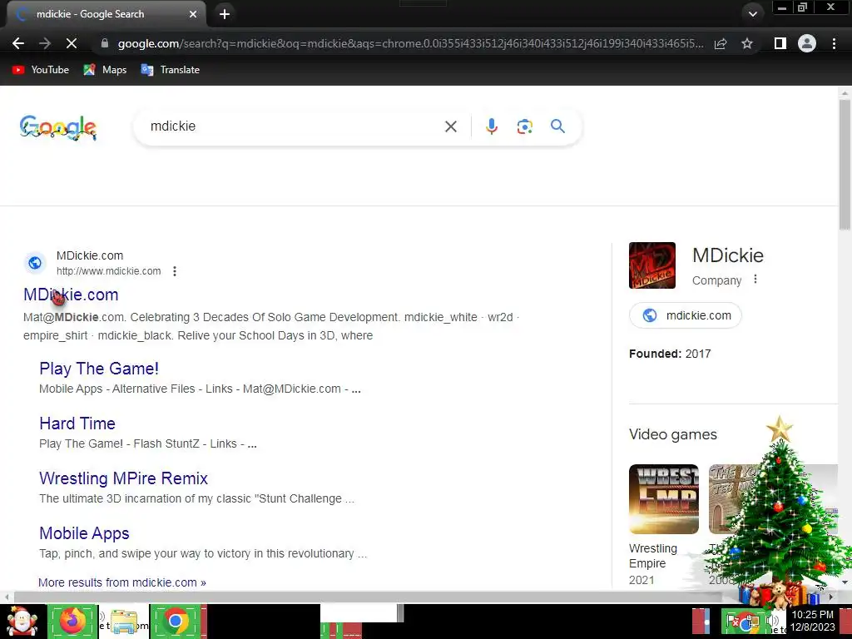
Task: Open a new tab with the plus button
Action: (x=225, y=14)
